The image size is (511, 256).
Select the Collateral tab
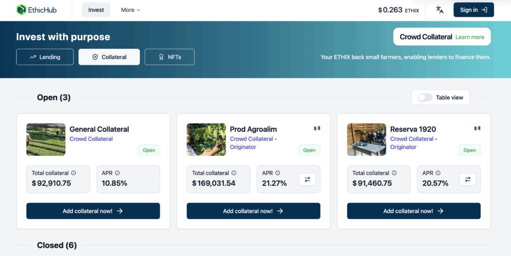109,57
